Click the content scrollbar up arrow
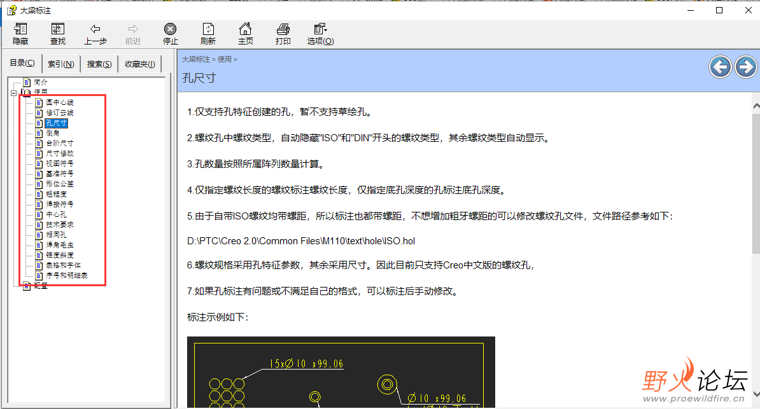Viewport: 760px width, 409px height. pyautogui.click(x=756, y=106)
